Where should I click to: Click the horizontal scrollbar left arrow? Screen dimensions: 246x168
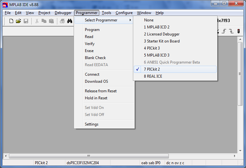click(x=6, y=156)
